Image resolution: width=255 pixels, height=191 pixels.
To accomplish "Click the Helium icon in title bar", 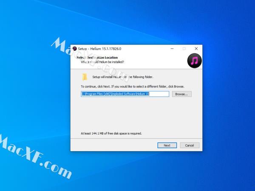I will (x=75, y=48).
